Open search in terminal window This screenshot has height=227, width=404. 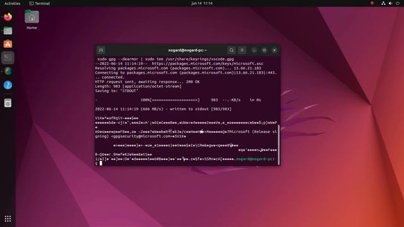click(x=232, y=50)
